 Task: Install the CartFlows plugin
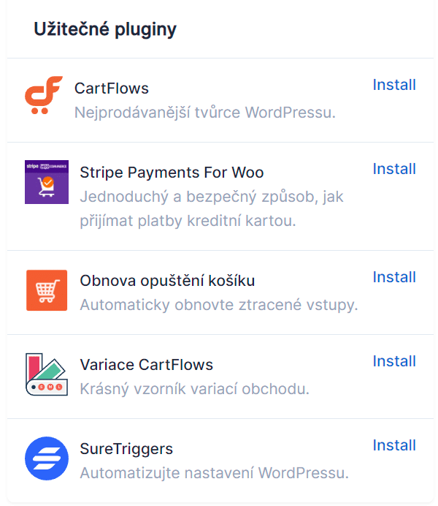pos(394,85)
